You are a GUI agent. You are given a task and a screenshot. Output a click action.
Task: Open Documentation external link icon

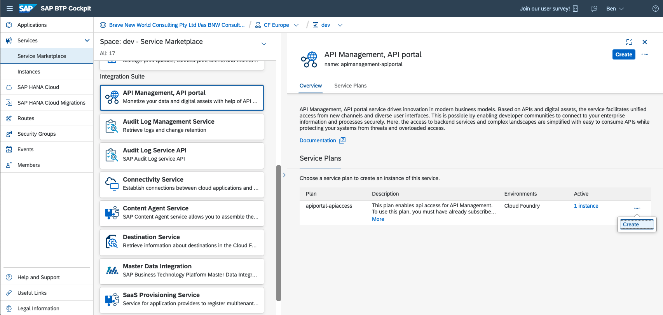[342, 140]
